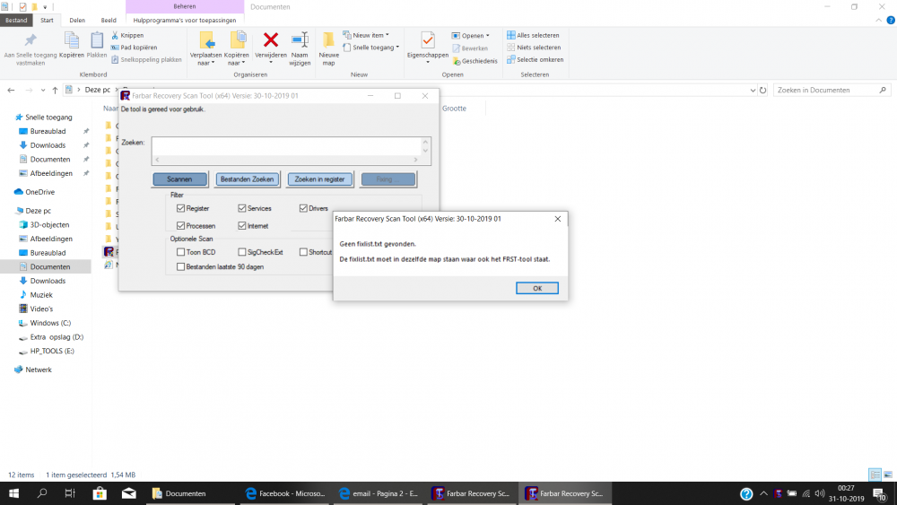Open the ribbon help question mark

(891, 20)
